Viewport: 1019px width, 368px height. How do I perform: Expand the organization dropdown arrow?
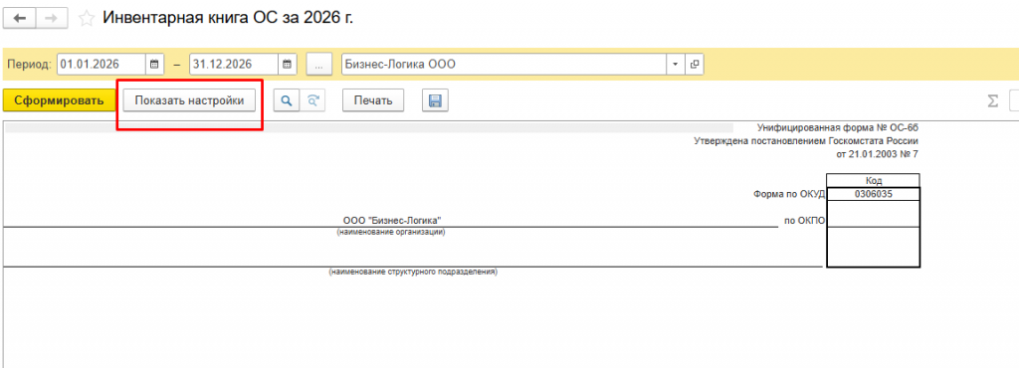tap(675, 65)
